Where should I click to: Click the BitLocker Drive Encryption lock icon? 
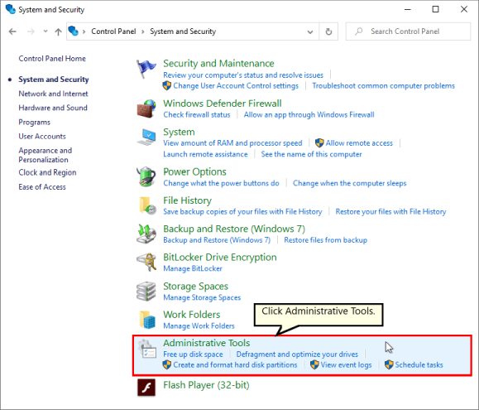pos(146,263)
